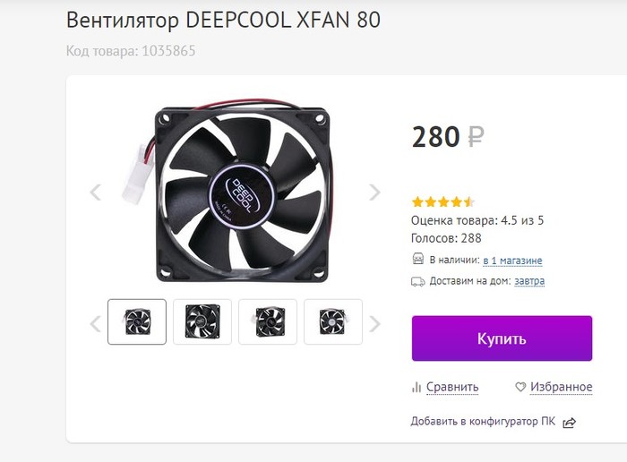
Task: Click the purple Купить button
Action: pyautogui.click(x=502, y=338)
